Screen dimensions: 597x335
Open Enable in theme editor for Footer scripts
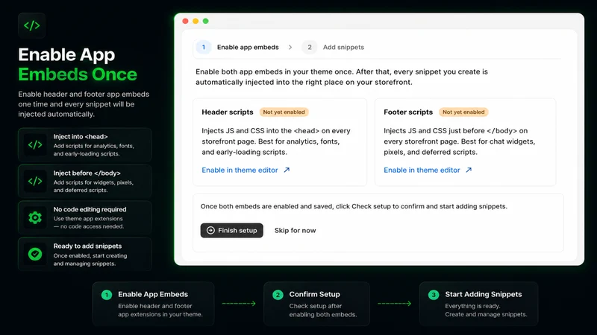pyautogui.click(x=422, y=170)
